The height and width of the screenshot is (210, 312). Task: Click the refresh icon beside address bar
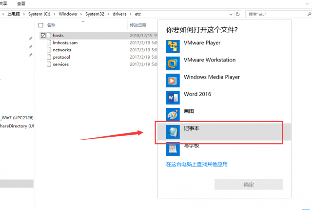pos(238,14)
